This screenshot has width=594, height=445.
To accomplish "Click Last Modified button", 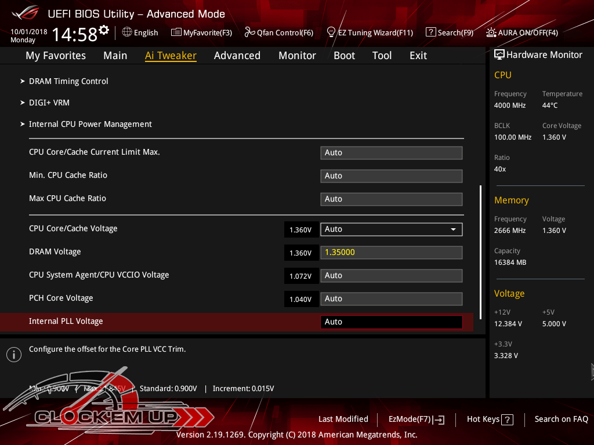I will tap(343, 419).
